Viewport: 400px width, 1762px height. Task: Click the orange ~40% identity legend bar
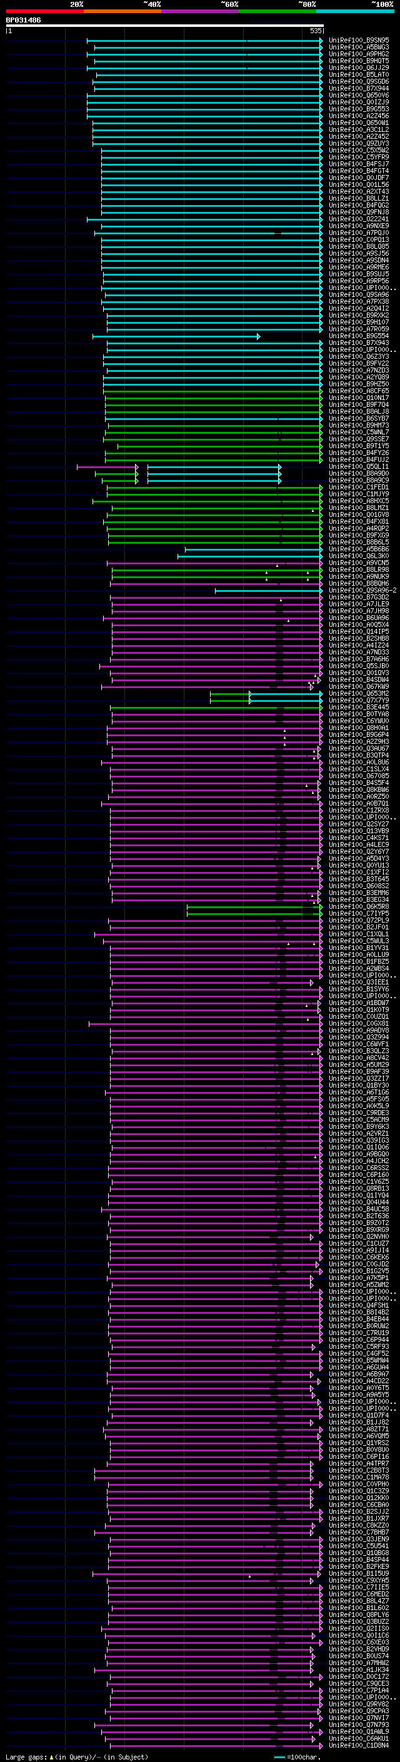(122, 11)
